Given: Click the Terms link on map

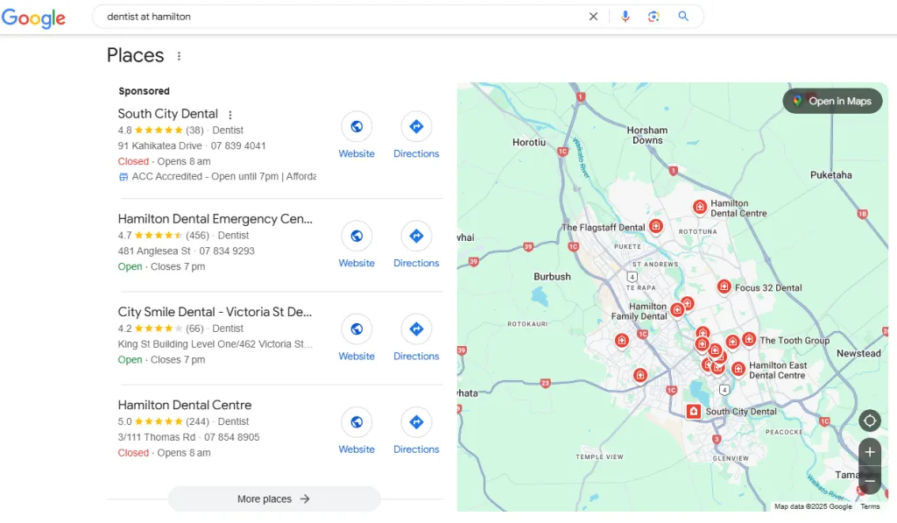Looking at the screenshot, I should click(870, 506).
